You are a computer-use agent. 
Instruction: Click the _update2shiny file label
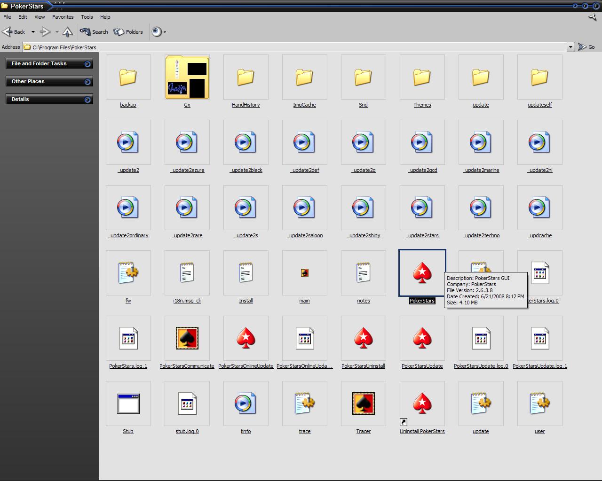(364, 235)
